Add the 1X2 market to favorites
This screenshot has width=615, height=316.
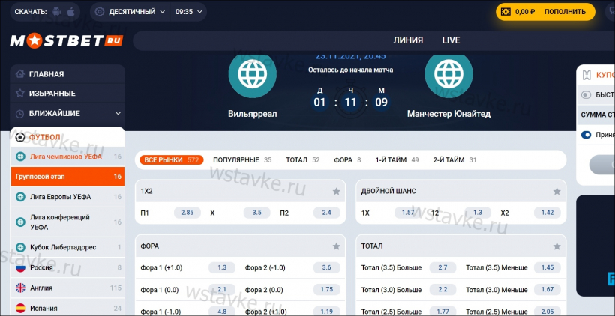click(336, 191)
